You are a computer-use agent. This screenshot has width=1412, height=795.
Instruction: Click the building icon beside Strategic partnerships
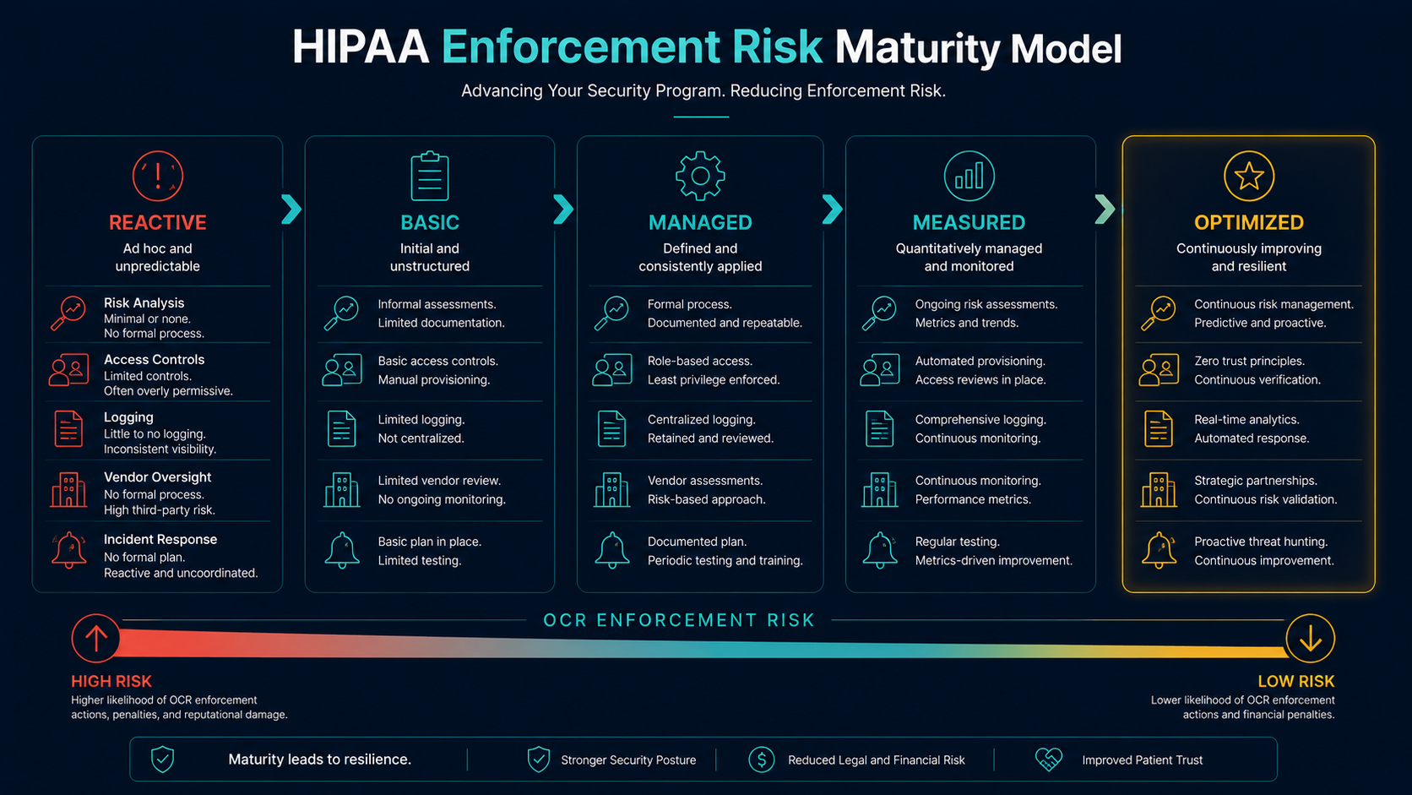click(1159, 490)
